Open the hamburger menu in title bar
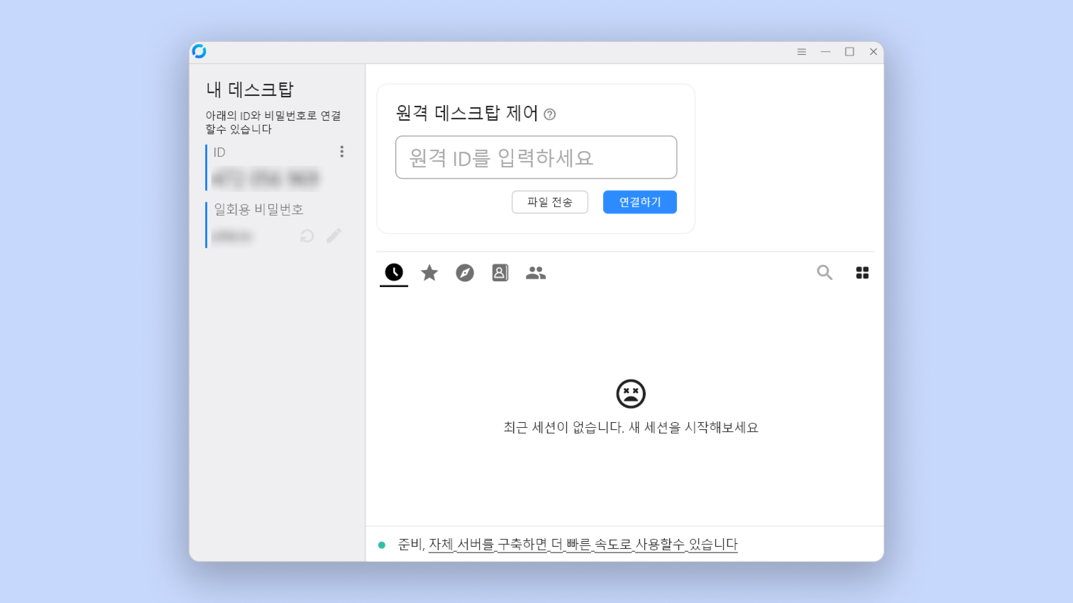Screen dimensions: 1073x603 pyautogui.click(x=801, y=52)
